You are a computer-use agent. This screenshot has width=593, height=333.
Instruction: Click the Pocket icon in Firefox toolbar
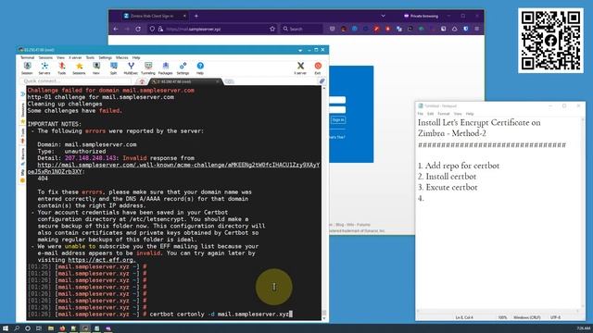point(332,29)
